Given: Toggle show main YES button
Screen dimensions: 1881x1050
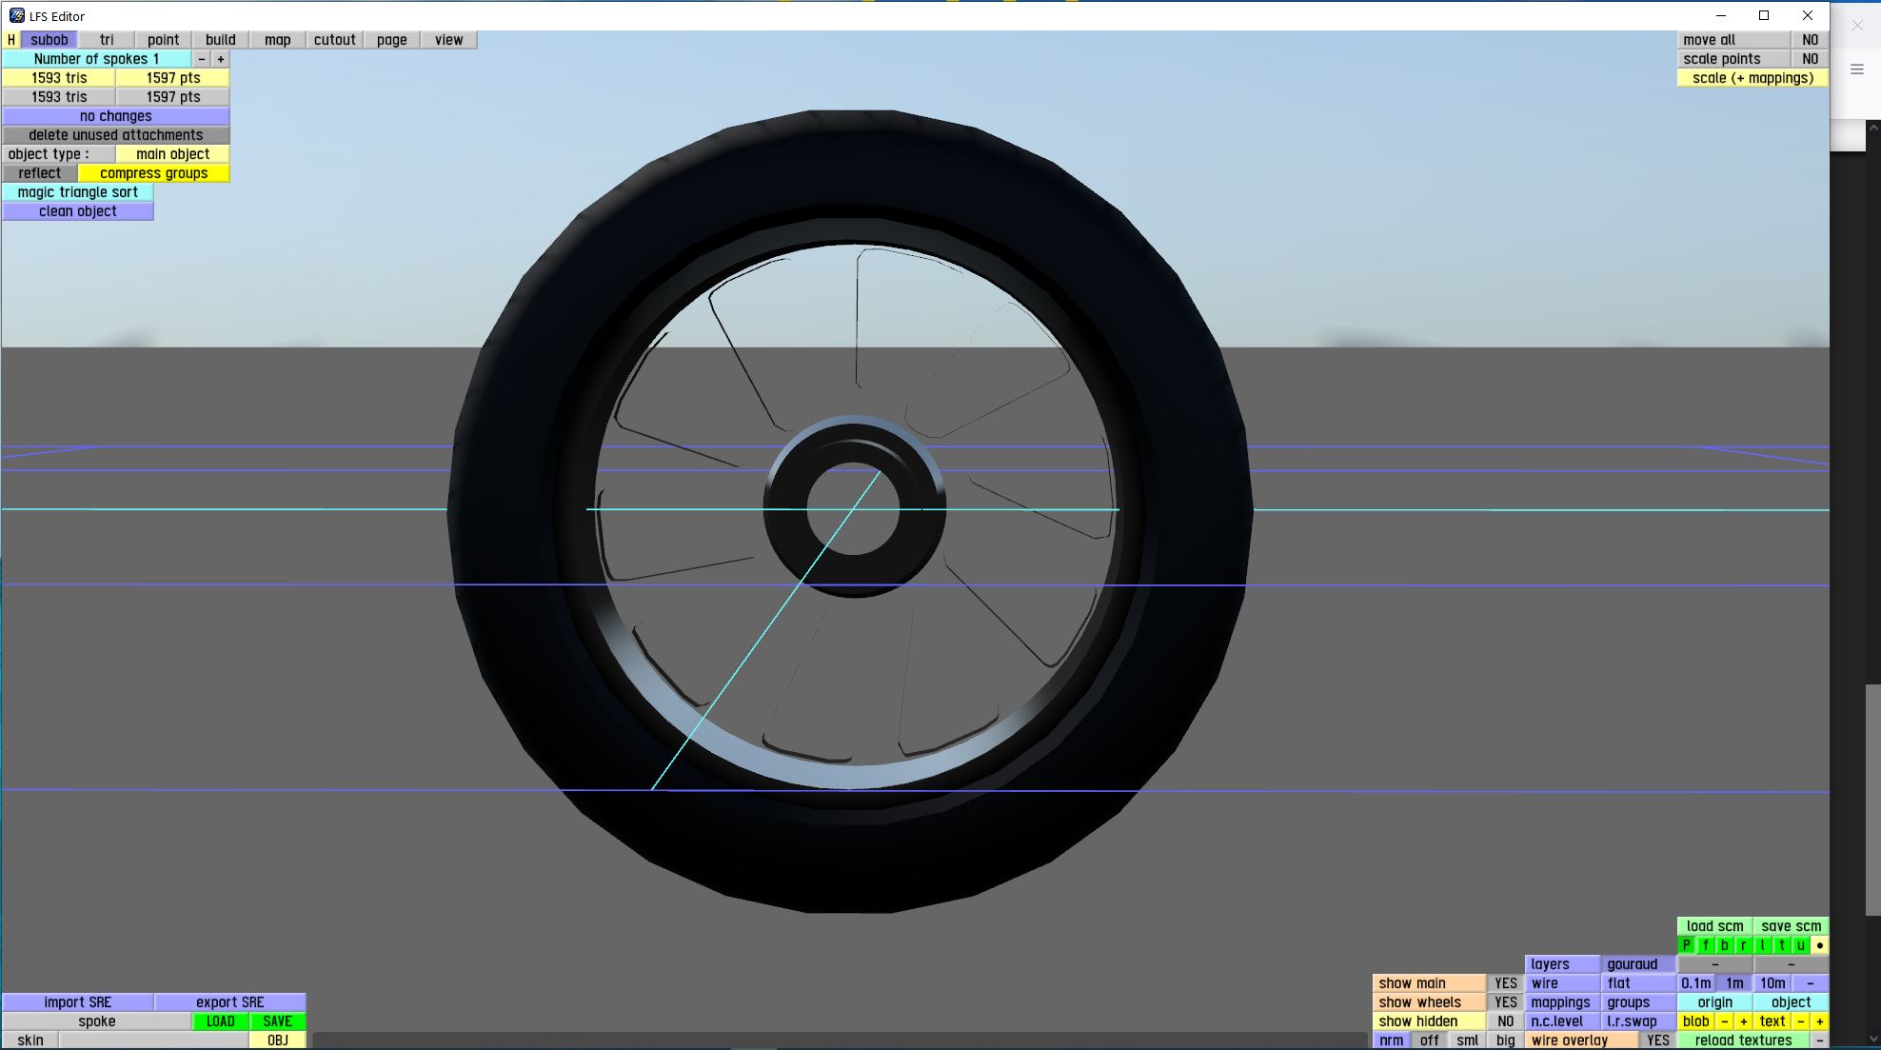Looking at the screenshot, I should click(x=1505, y=983).
